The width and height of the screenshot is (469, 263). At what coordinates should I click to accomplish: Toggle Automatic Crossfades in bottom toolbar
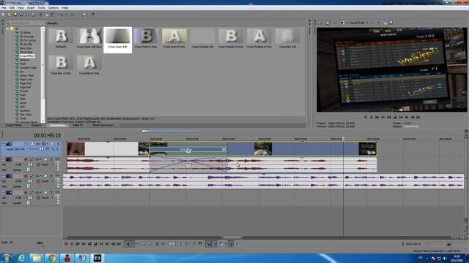[x=214, y=244]
